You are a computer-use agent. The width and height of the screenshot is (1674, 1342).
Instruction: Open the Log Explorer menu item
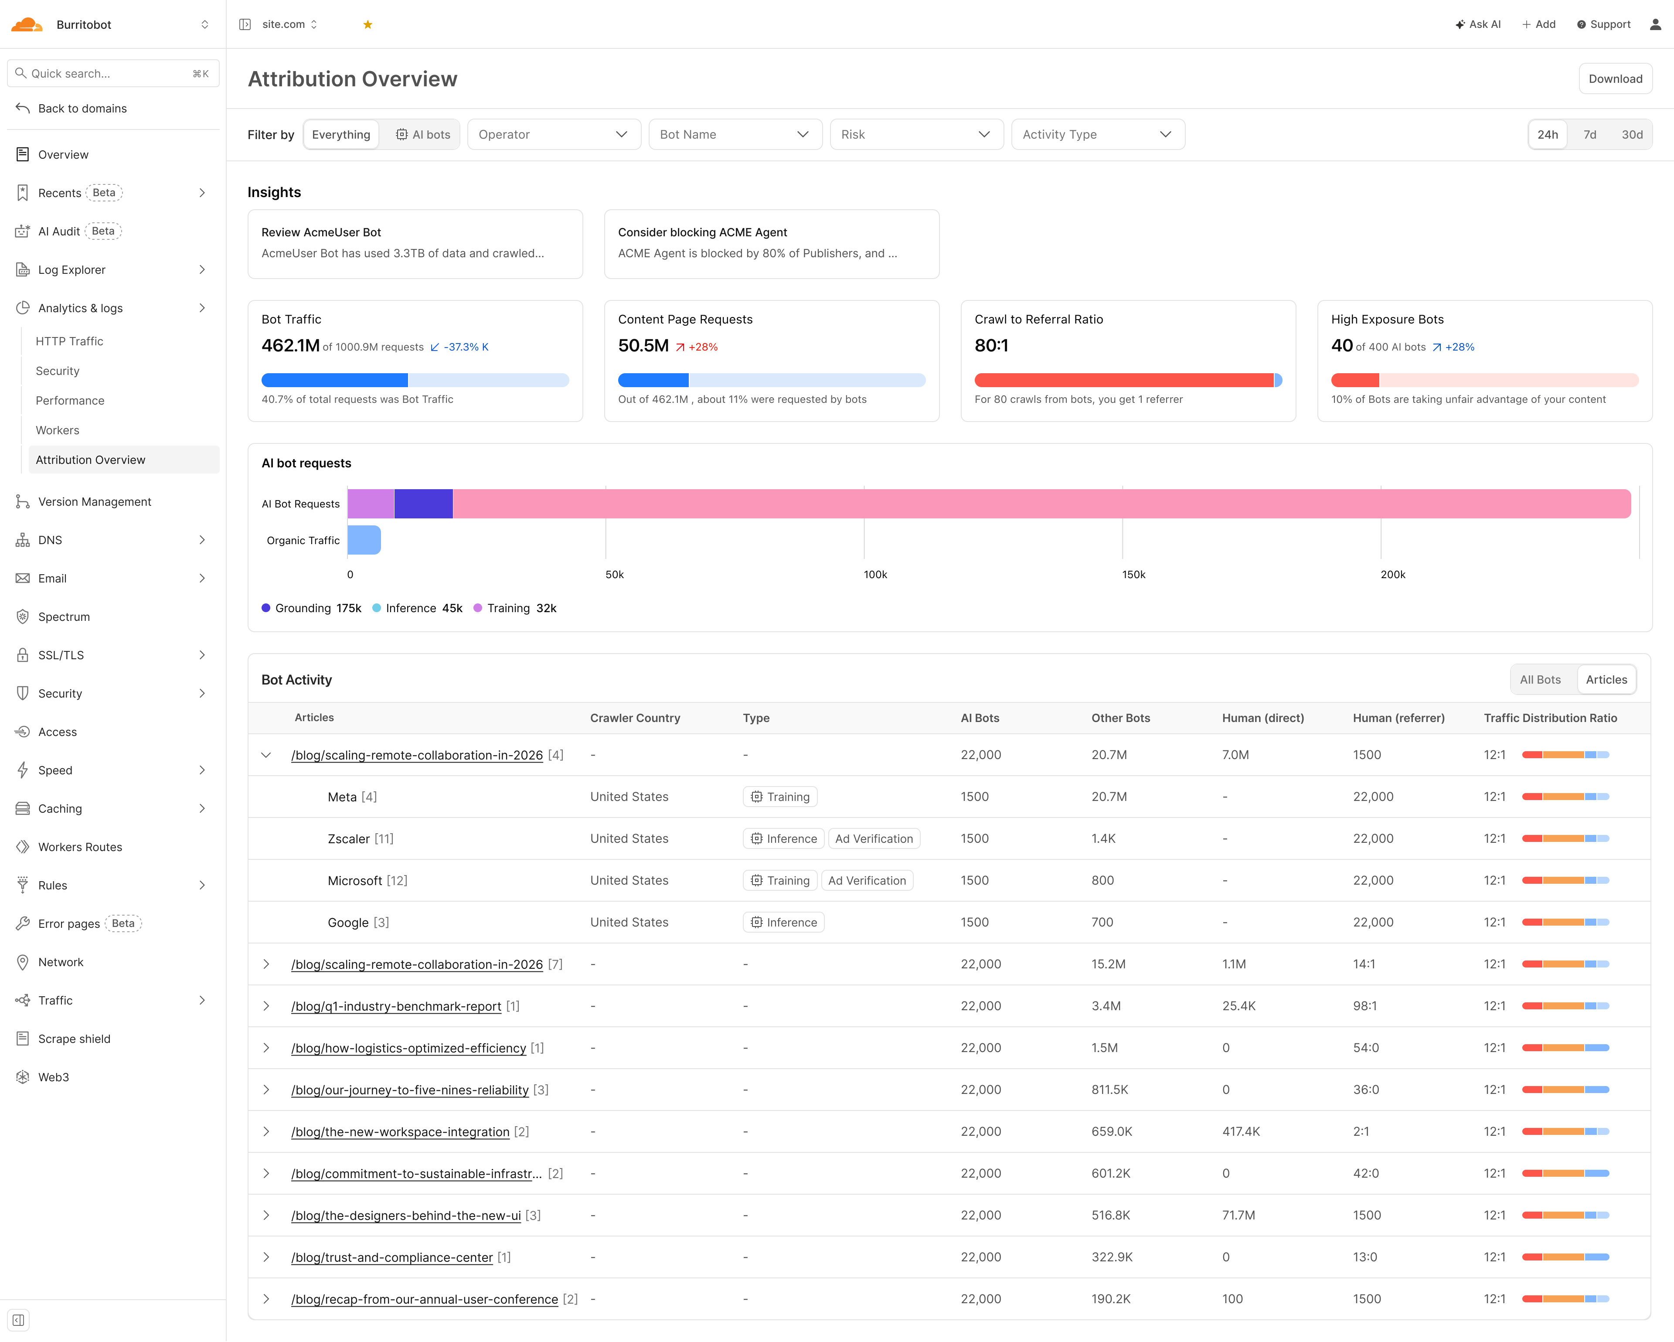(71, 269)
